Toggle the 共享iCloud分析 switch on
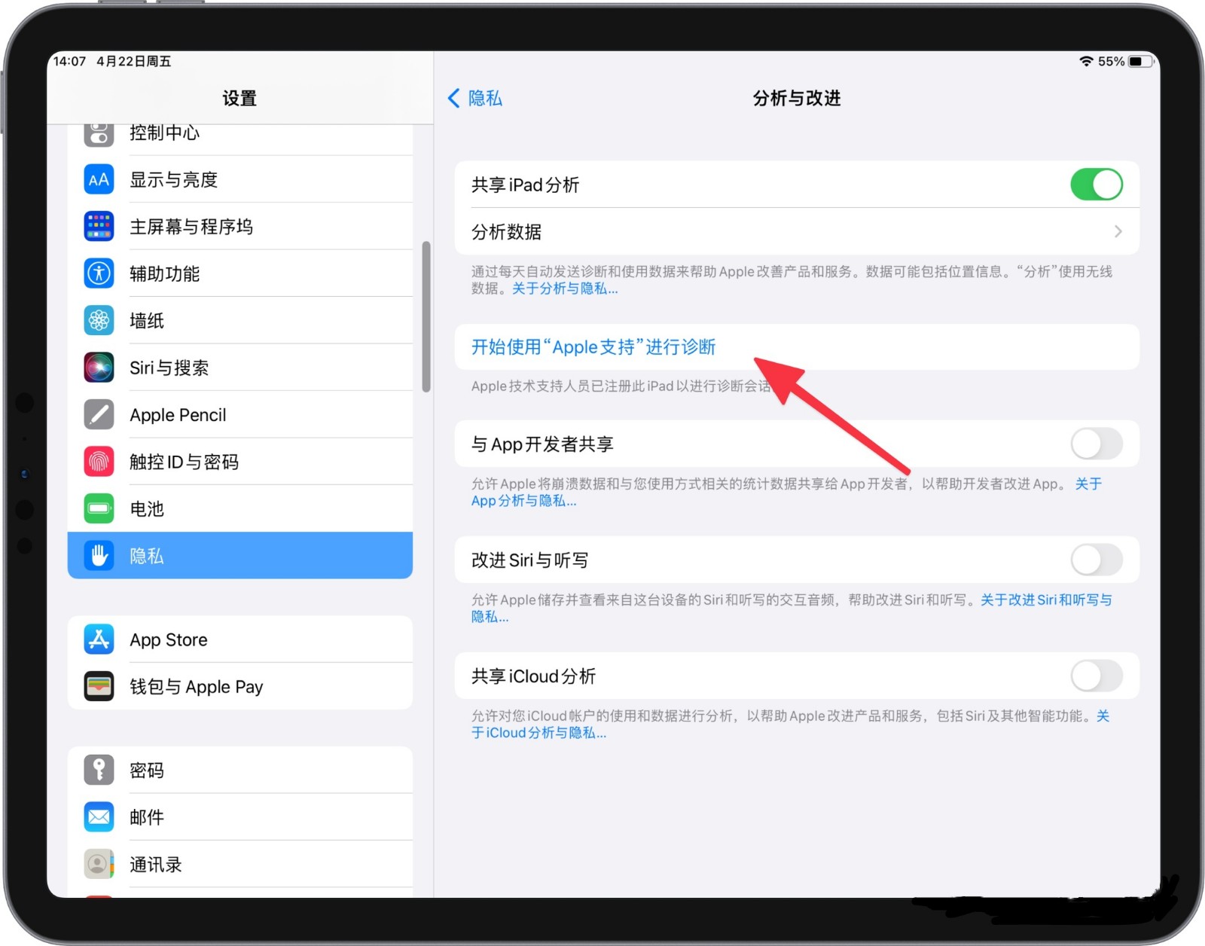 tap(1096, 676)
